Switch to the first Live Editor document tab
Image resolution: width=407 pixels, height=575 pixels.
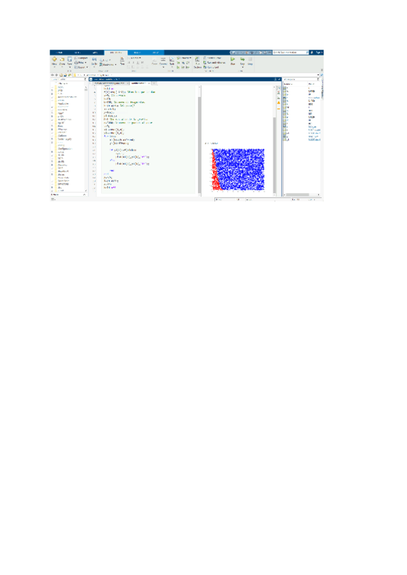point(110,83)
